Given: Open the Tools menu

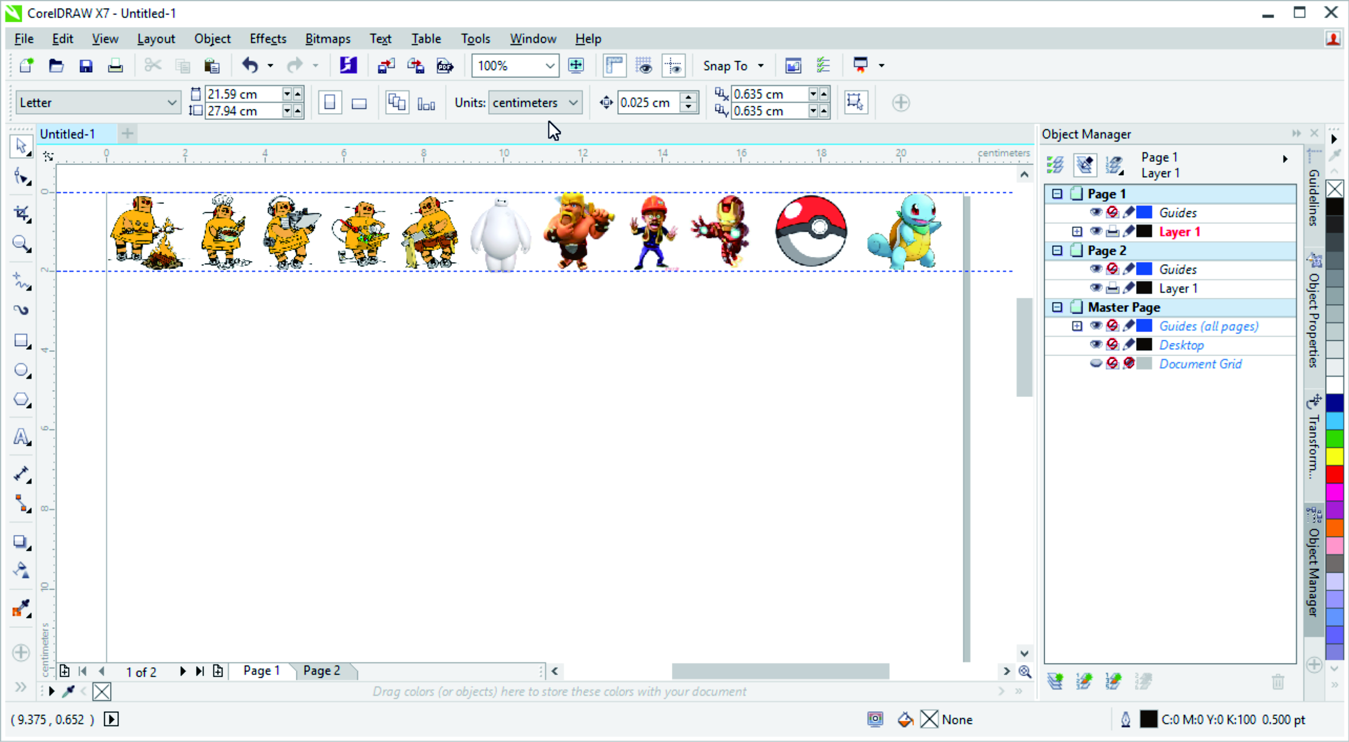Looking at the screenshot, I should (475, 39).
